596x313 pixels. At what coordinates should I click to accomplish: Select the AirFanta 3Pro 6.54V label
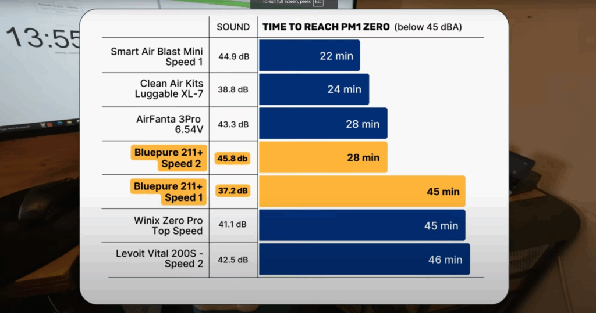pyautogui.click(x=169, y=124)
